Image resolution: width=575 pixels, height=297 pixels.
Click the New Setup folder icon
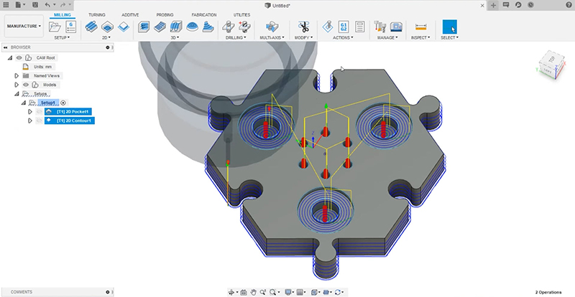click(55, 27)
